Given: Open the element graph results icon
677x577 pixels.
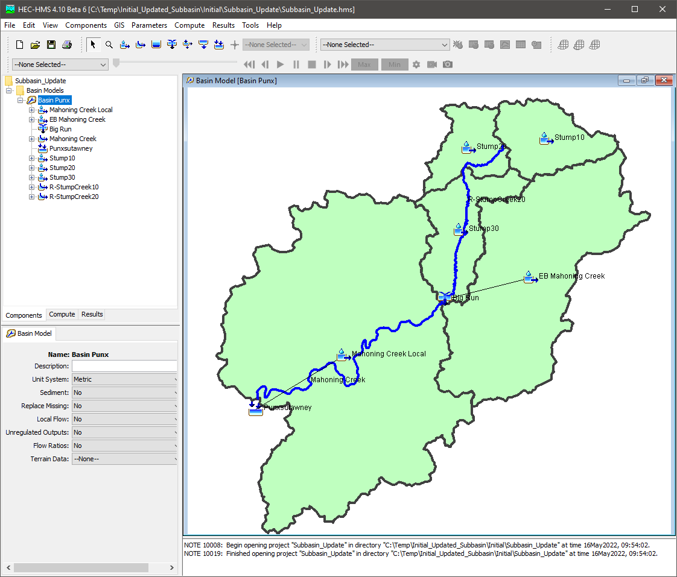Looking at the screenshot, I should (504, 45).
